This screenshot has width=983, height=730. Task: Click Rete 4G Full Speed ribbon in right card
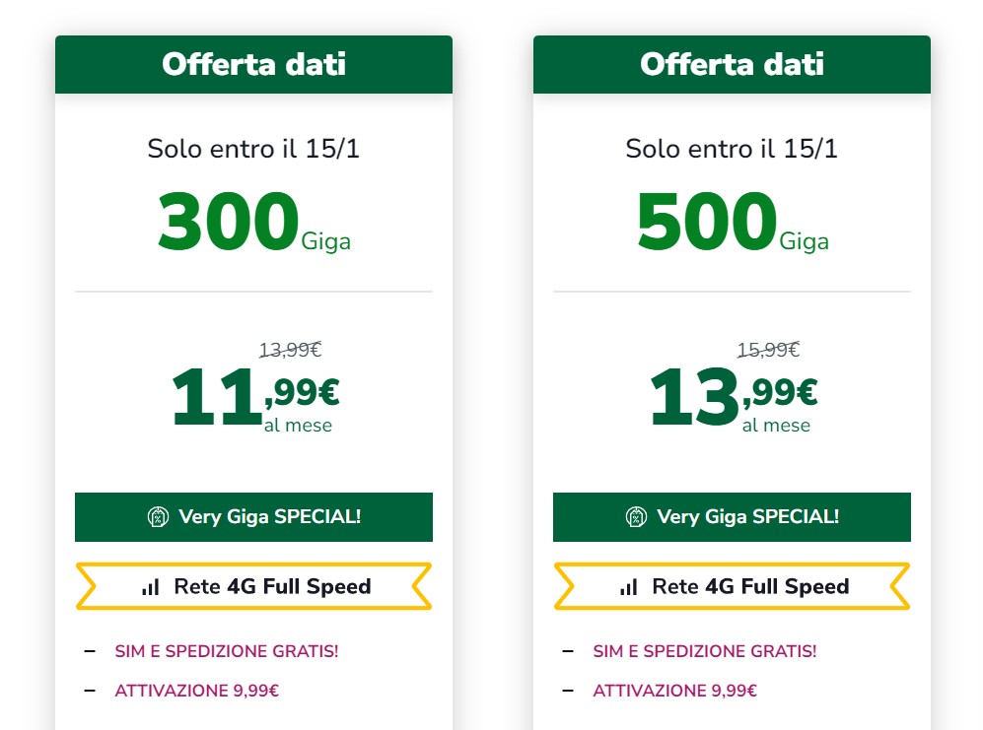(732, 586)
